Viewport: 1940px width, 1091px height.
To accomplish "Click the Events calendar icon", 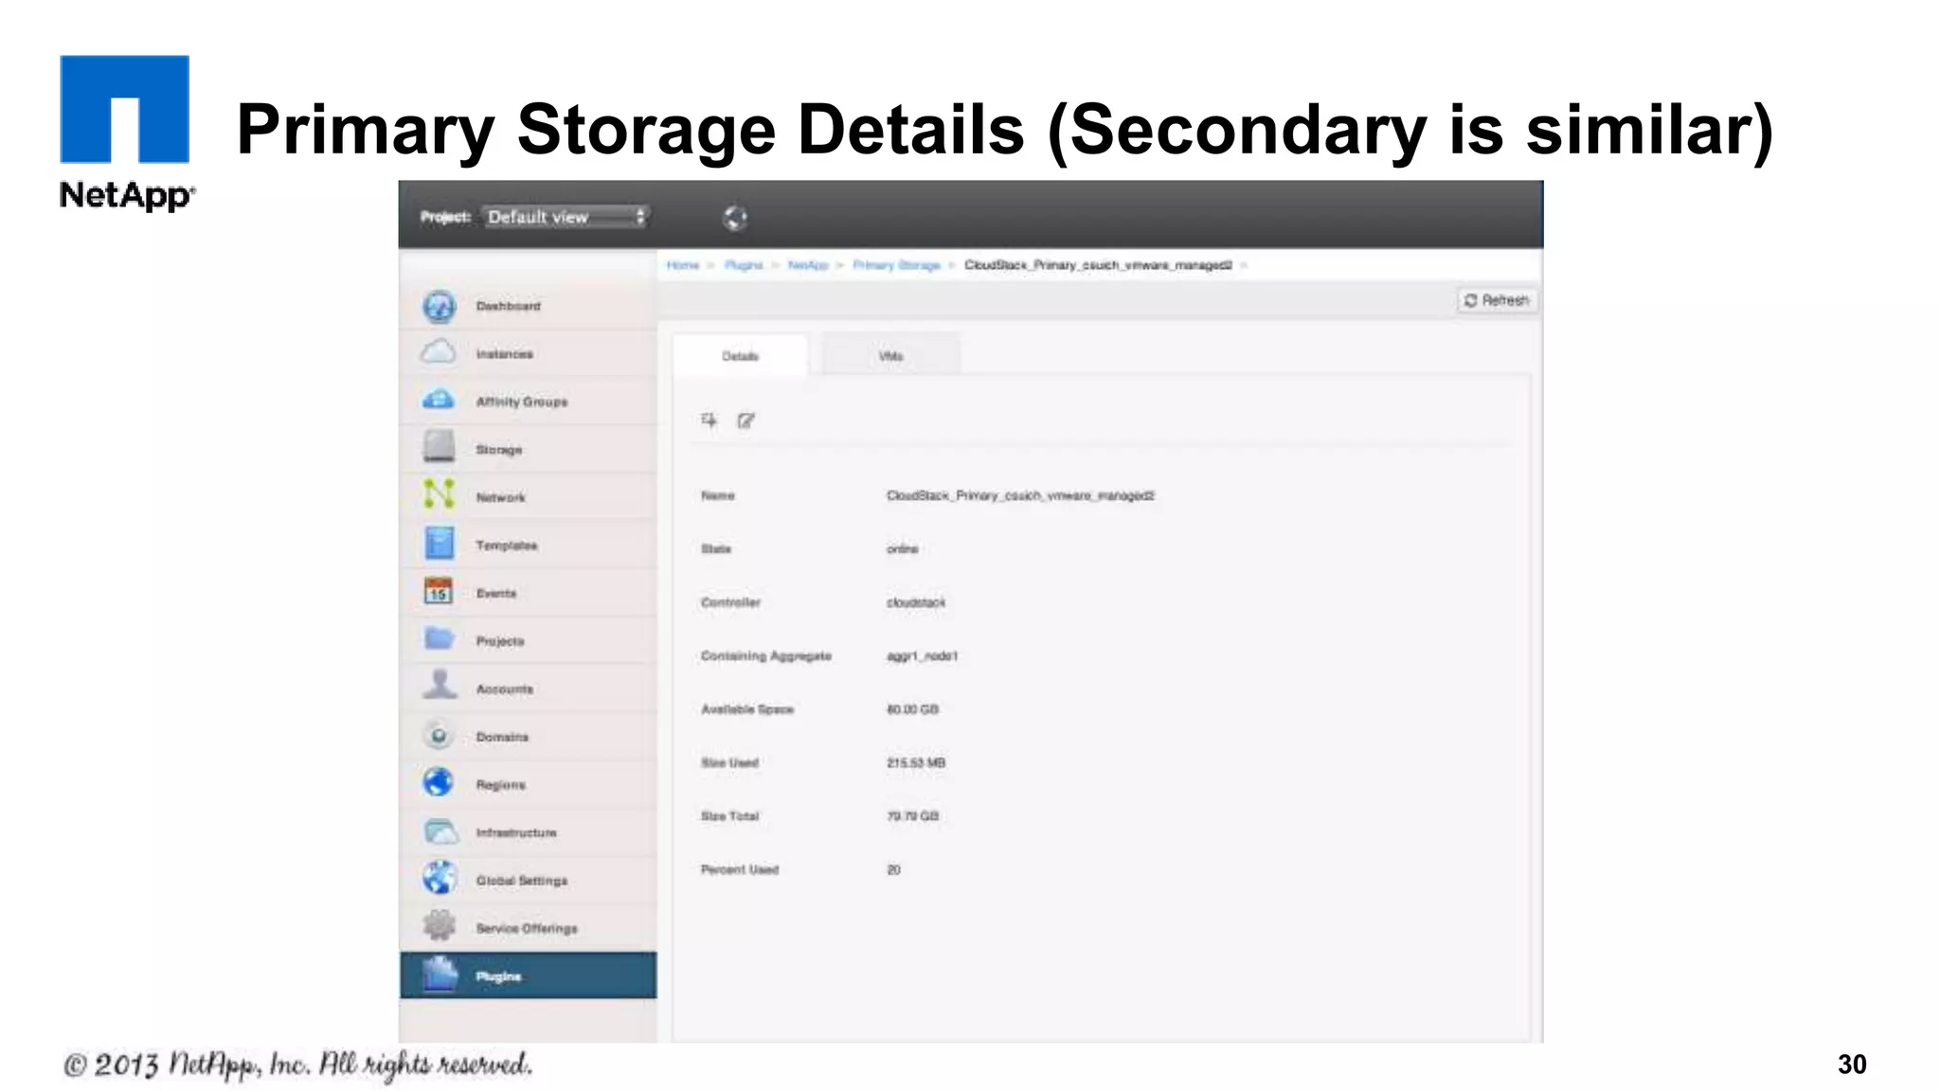I will (439, 591).
